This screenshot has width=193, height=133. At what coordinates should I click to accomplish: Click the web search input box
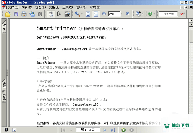(x=168, y=14)
